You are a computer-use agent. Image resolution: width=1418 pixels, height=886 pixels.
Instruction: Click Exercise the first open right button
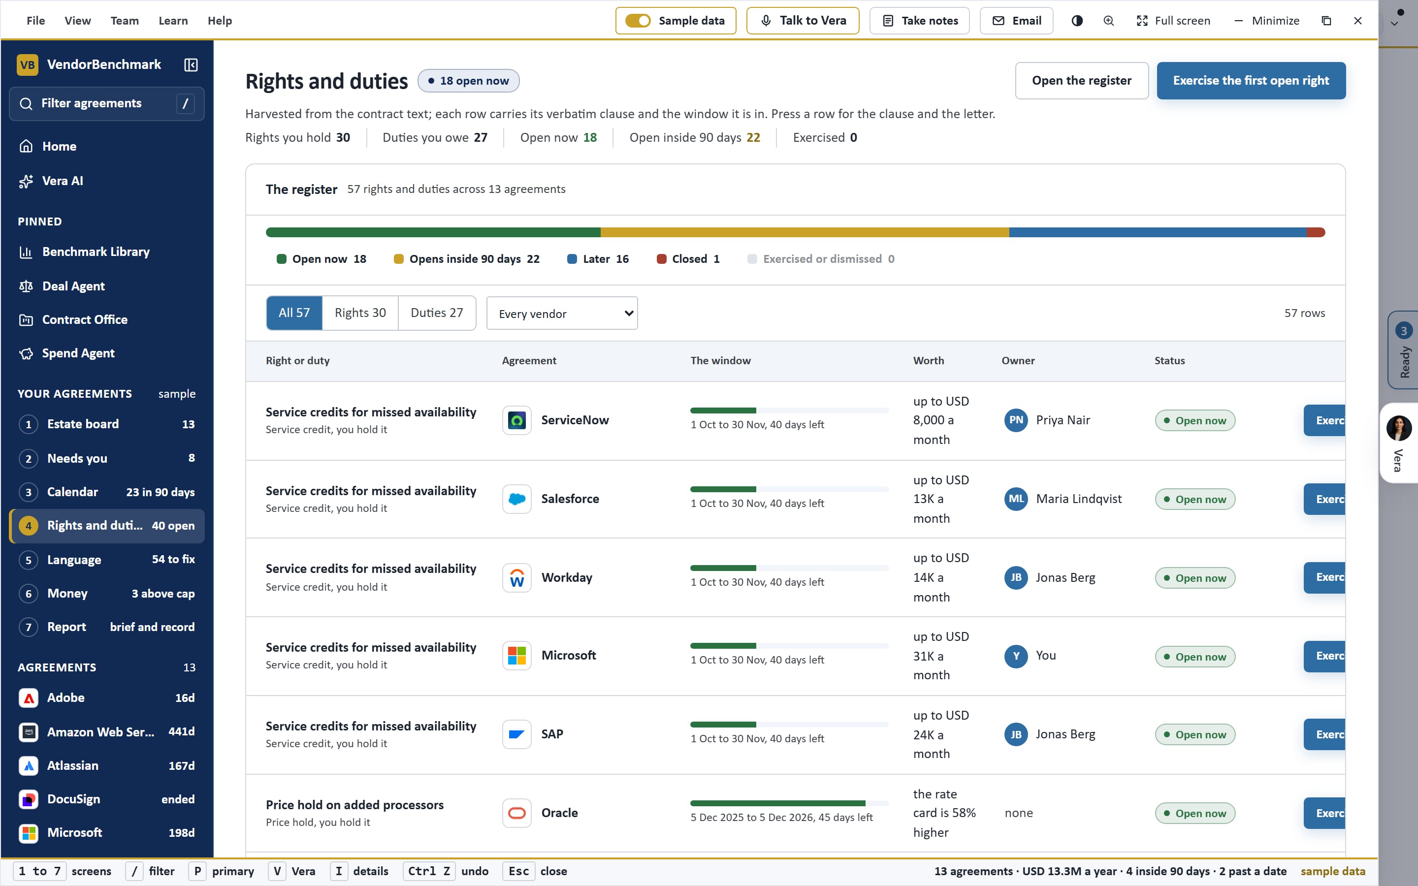[1251, 81]
